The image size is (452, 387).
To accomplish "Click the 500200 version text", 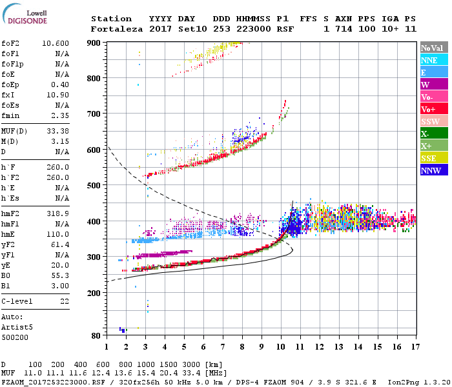I will point(15,337).
